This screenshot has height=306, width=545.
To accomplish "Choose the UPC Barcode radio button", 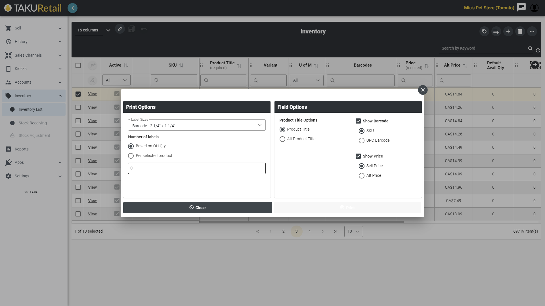I will 362,141.
